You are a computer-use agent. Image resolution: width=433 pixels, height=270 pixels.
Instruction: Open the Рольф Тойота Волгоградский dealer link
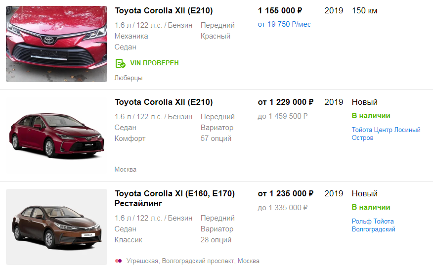[373, 225]
